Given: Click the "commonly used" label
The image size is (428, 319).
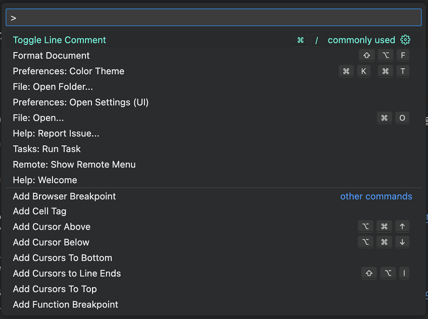Looking at the screenshot, I should click(361, 39).
